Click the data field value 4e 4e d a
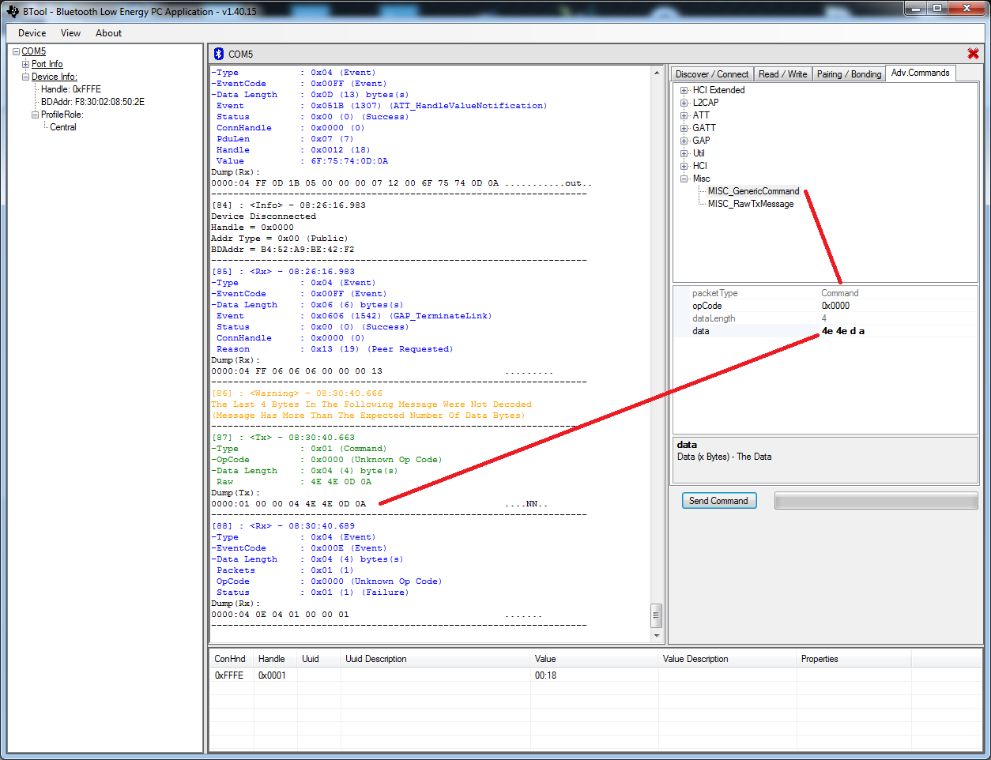 pos(843,331)
